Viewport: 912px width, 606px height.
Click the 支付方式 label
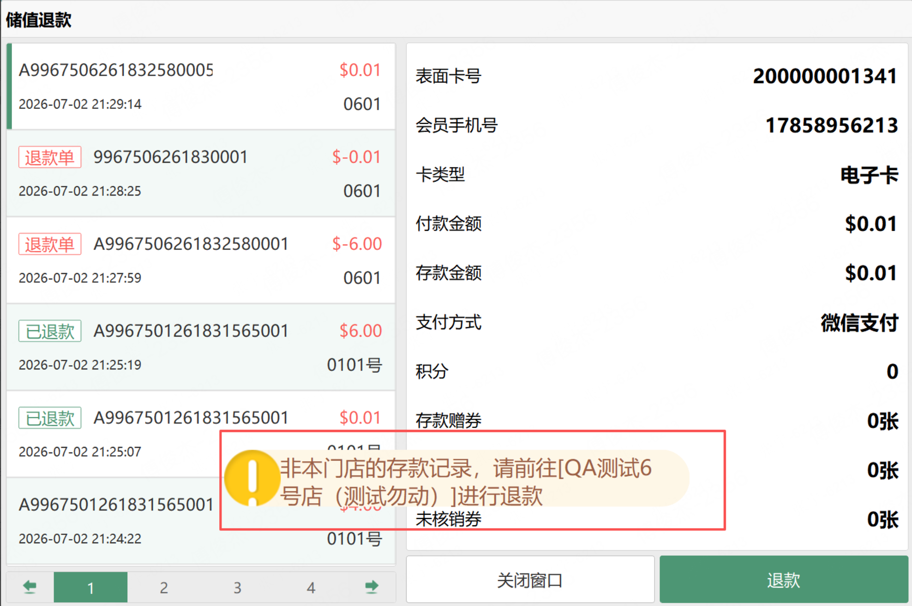449,322
